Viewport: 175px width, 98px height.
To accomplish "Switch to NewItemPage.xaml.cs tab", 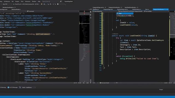I will (122, 10).
